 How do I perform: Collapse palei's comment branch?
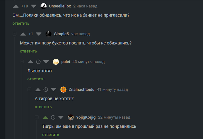point(22,62)
